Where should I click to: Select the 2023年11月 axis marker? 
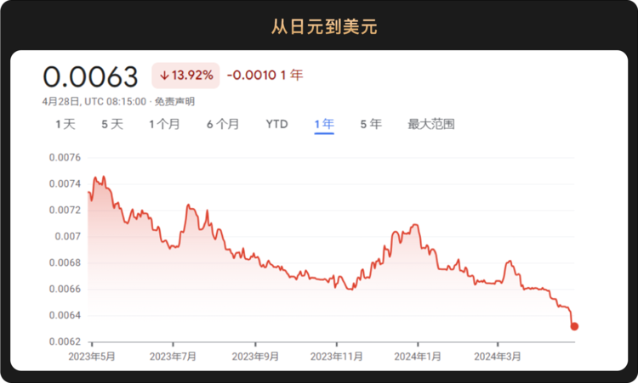337,357
